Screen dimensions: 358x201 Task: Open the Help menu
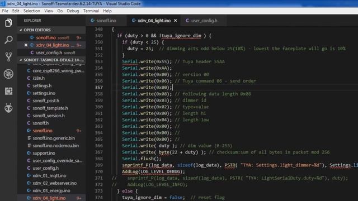click(107, 11)
